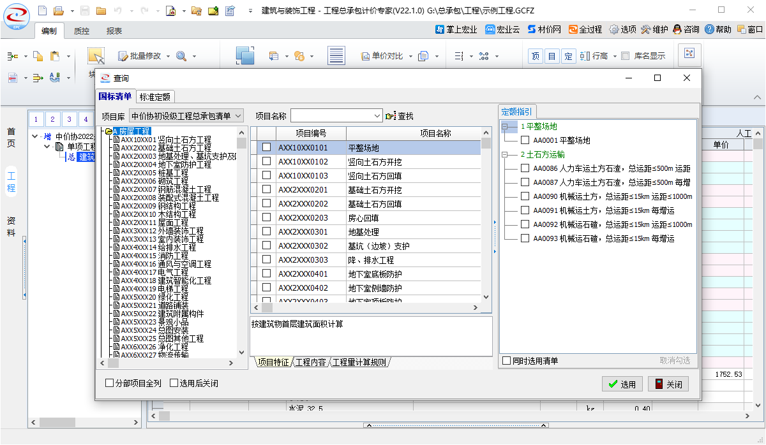Open the 项目库 dropdown list

(x=238, y=115)
